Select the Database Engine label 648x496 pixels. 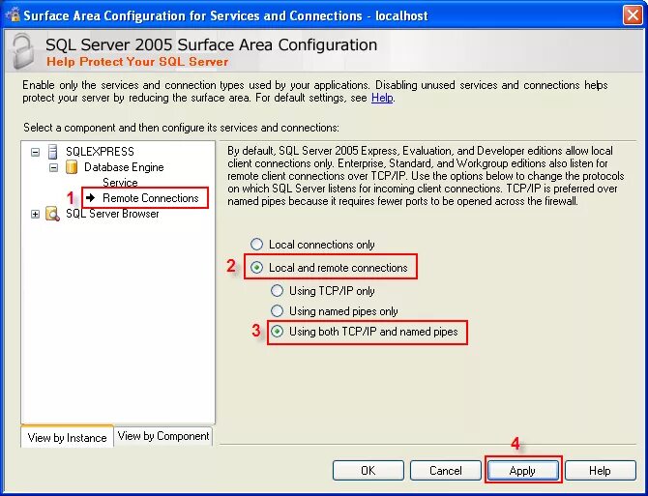coord(124,167)
